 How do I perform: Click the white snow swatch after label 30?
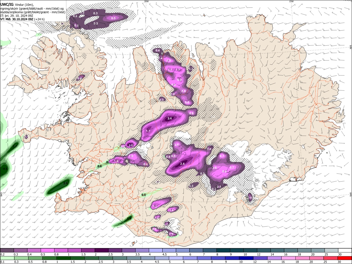click(x=345, y=251)
